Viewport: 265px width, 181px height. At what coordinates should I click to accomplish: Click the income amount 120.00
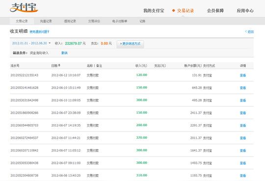pos(142,75)
